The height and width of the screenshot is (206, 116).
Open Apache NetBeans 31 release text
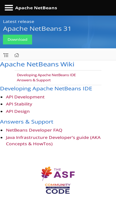37,29
